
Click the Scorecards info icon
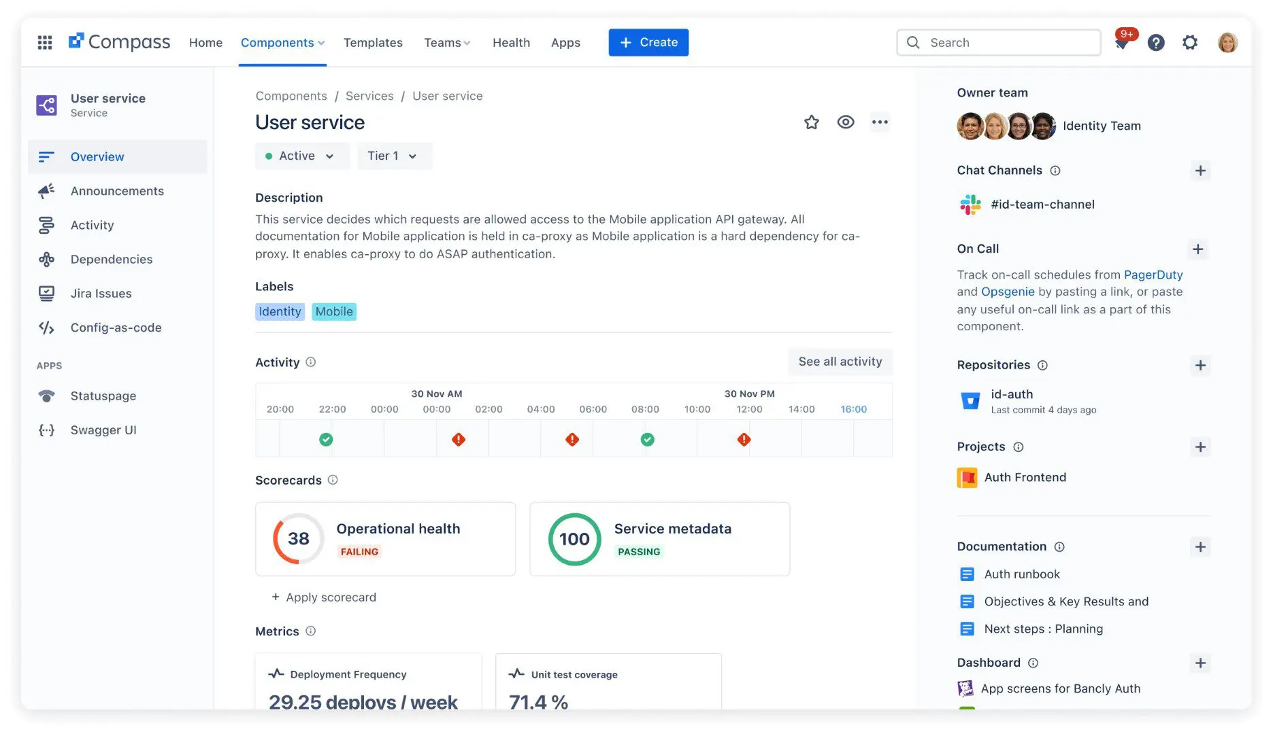point(333,480)
